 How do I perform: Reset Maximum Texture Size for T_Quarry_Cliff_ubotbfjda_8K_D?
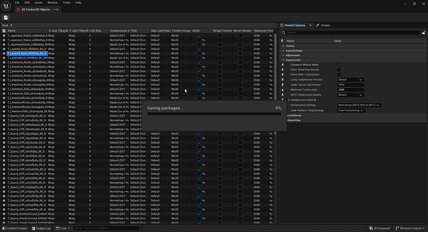(x=271, y=151)
